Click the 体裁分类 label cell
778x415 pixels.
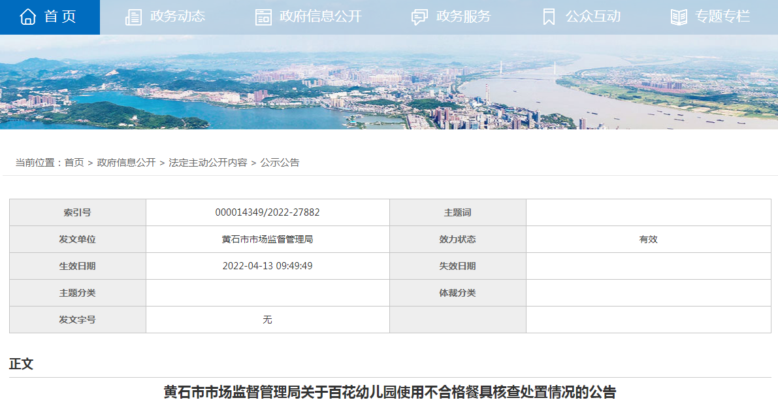coord(457,293)
